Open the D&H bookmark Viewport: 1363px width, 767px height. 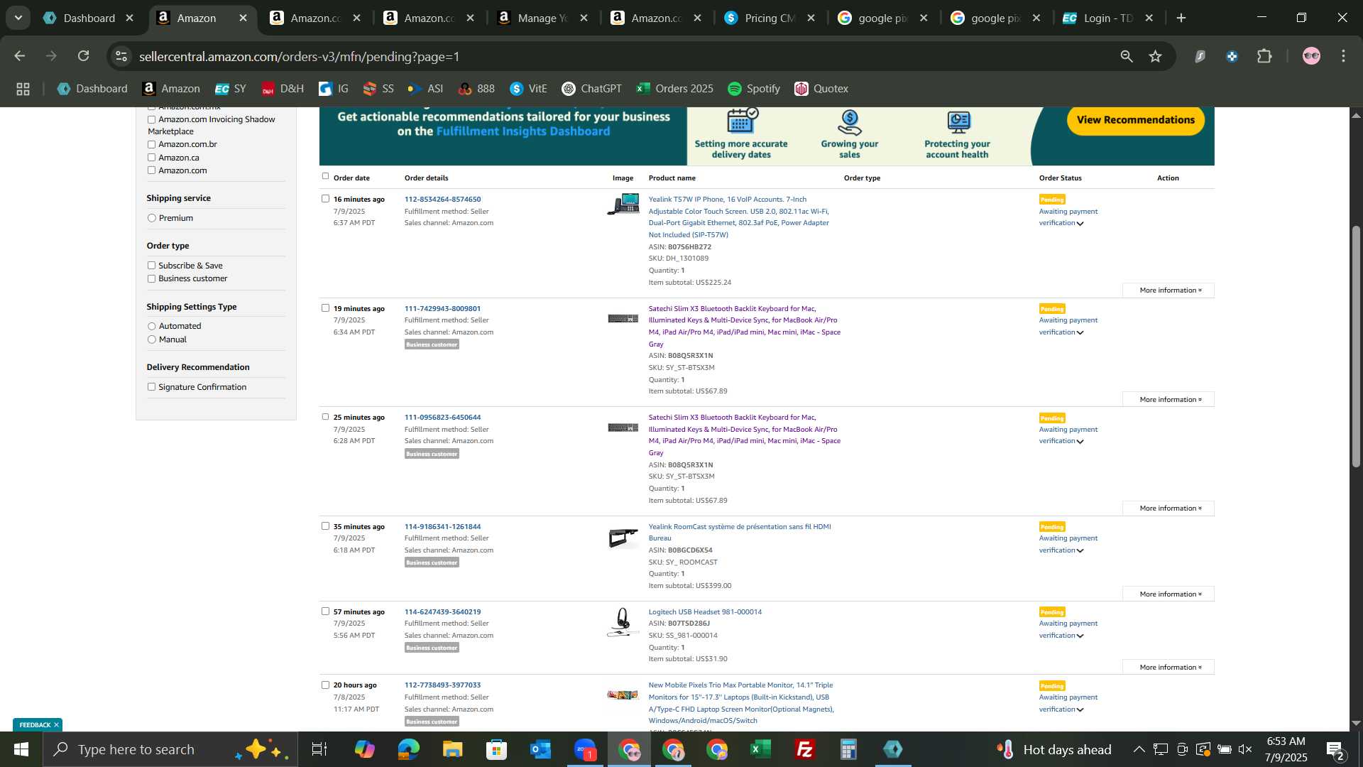pos(283,89)
